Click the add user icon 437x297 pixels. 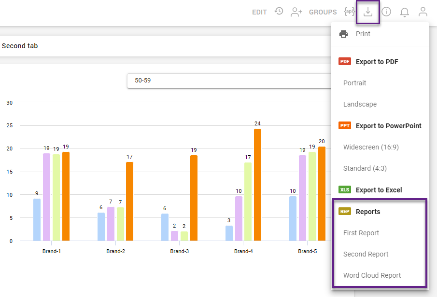[x=296, y=12]
